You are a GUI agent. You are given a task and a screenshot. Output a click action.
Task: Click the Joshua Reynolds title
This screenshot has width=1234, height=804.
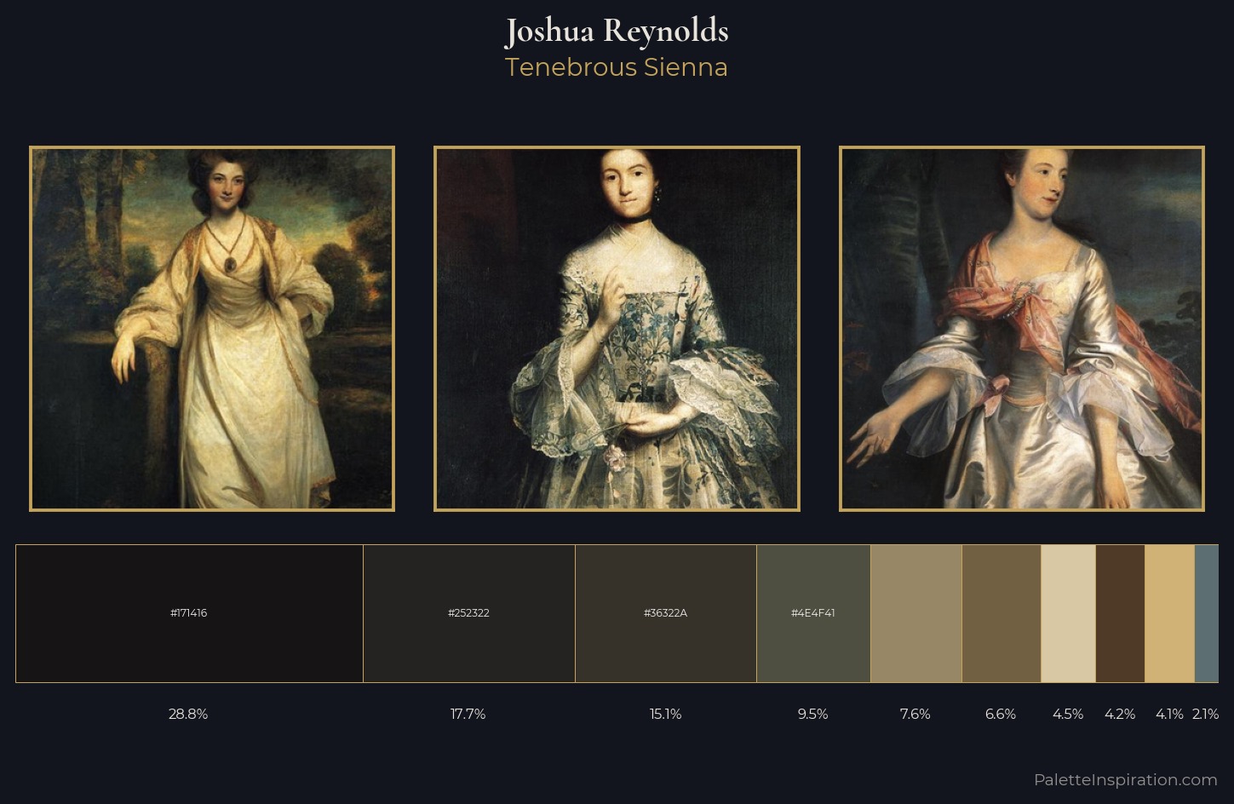617,32
